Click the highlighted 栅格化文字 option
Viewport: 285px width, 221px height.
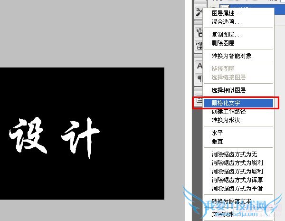click(238, 103)
